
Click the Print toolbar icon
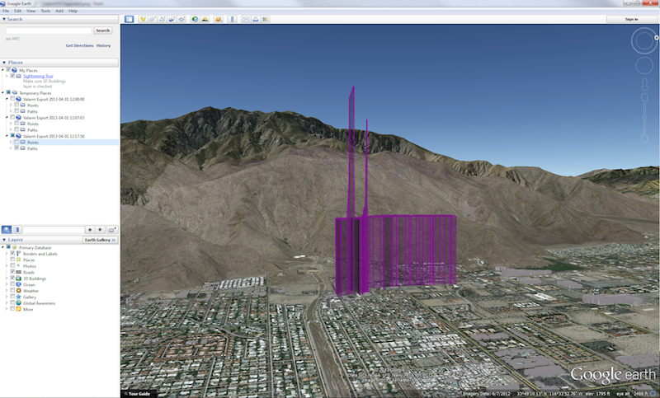(256, 18)
